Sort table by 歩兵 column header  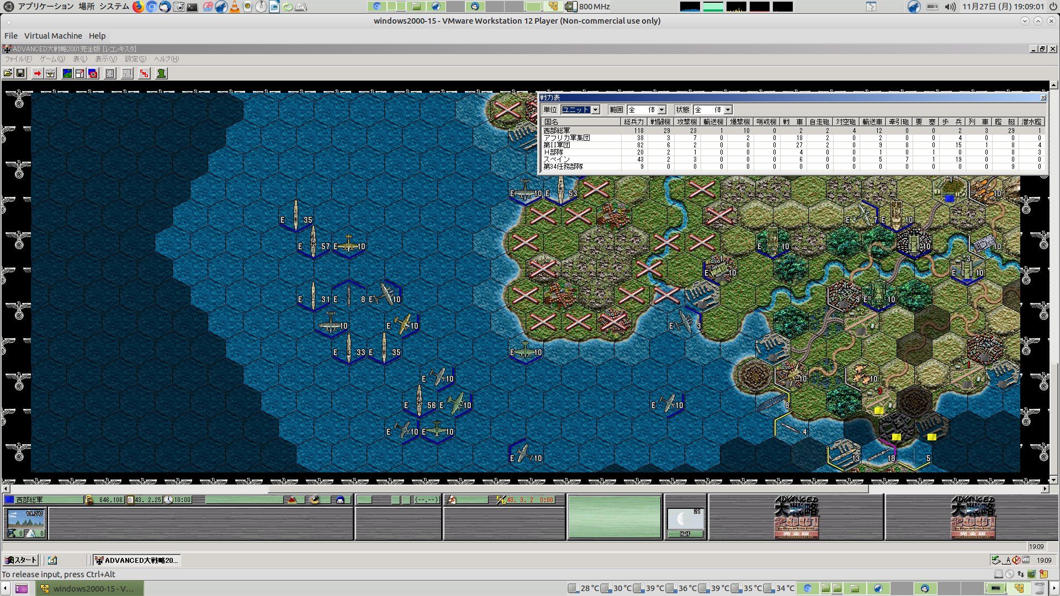(x=952, y=122)
